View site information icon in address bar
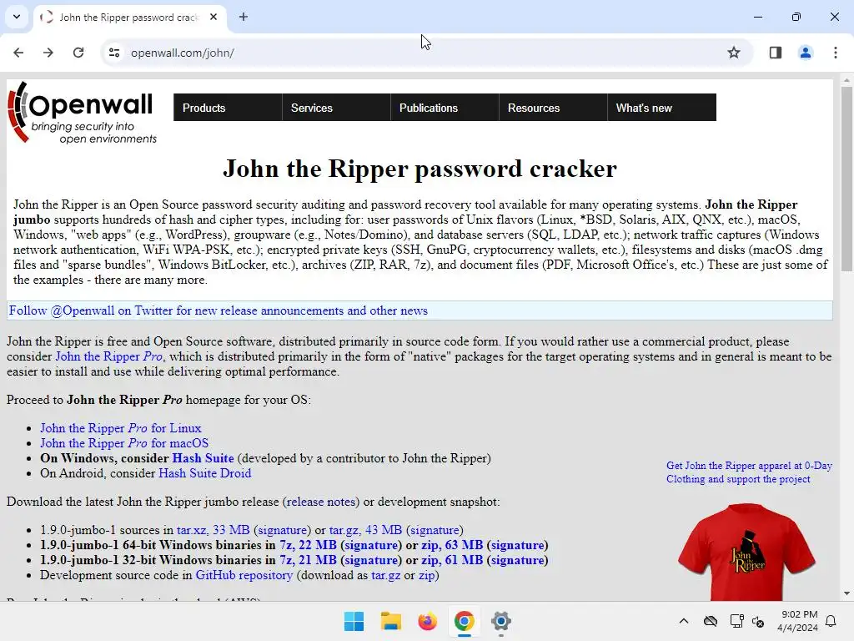Screen dimensions: 854x641 pos(114,53)
